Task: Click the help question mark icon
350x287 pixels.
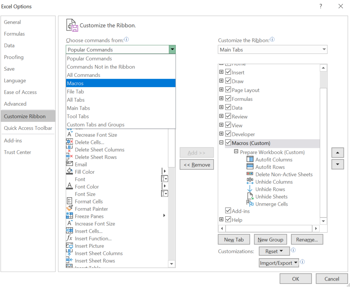Action: click(321, 6)
